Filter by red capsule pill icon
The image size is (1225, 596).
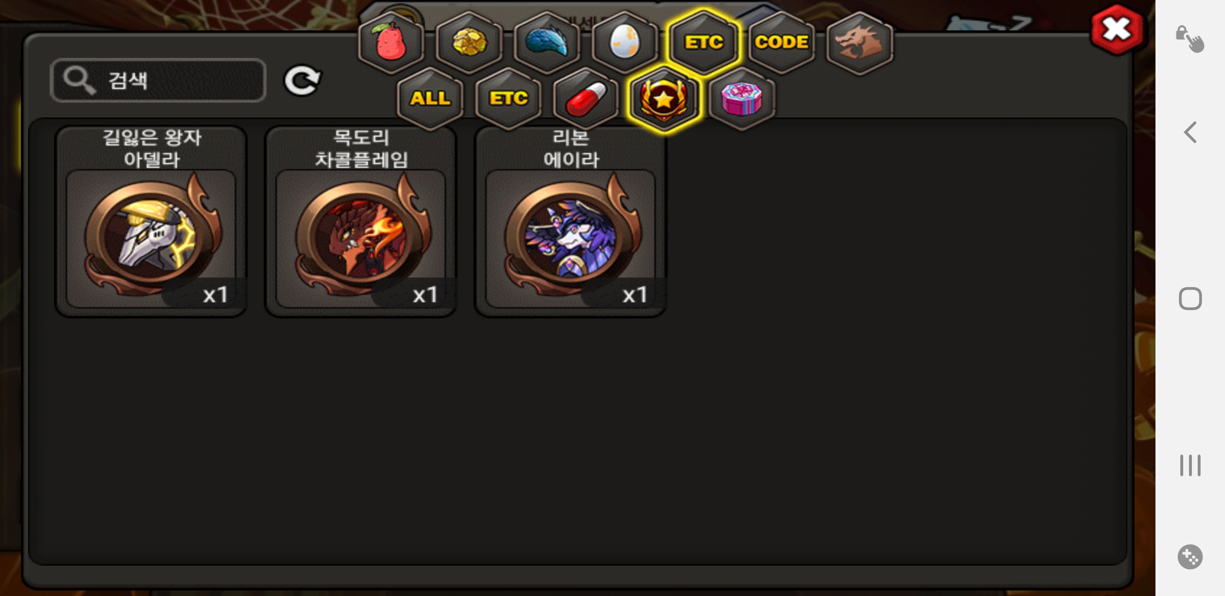tap(586, 99)
